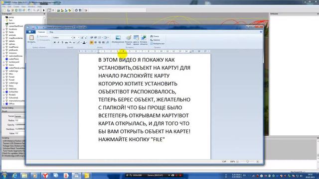This screenshot has height=179, width=319.
Task: Toggle italic formatting in WordPad
Action: click(58, 42)
